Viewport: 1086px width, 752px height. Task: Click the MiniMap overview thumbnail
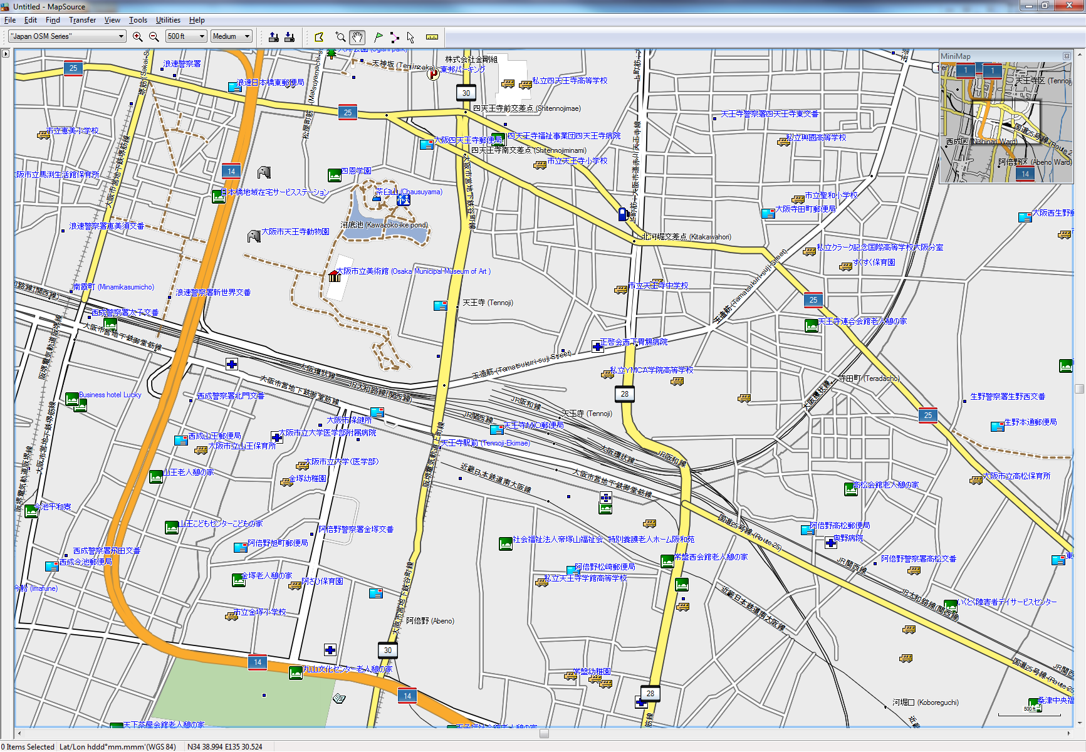tap(1006, 122)
